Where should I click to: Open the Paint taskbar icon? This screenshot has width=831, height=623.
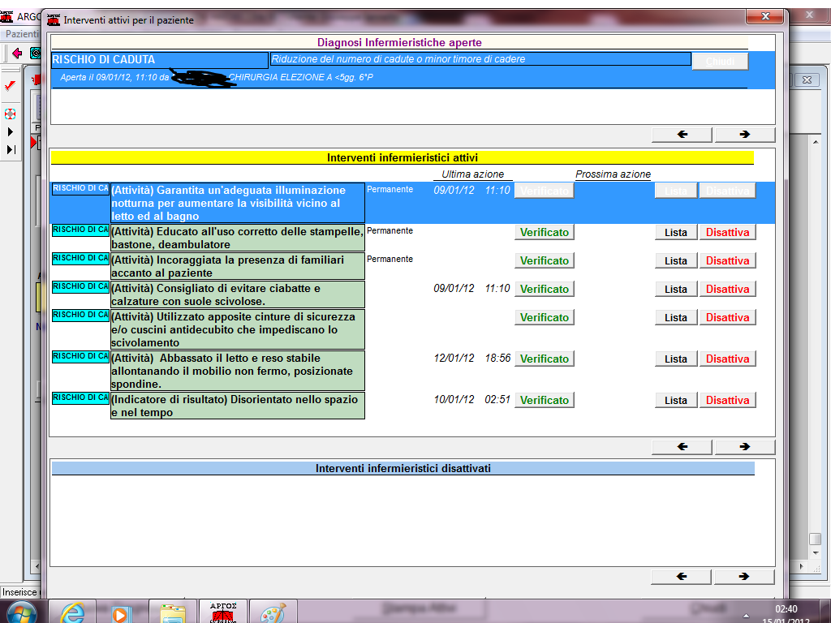pos(273,612)
